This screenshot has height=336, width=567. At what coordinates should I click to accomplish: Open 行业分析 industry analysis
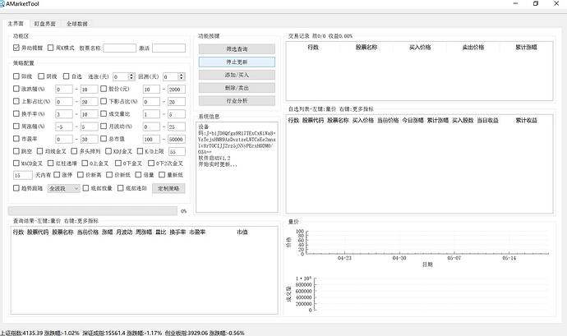(x=237, y=101)
